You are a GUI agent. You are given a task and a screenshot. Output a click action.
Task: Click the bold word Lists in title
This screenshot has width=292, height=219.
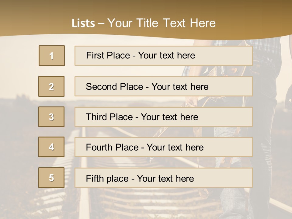click(x=83, y=23)
